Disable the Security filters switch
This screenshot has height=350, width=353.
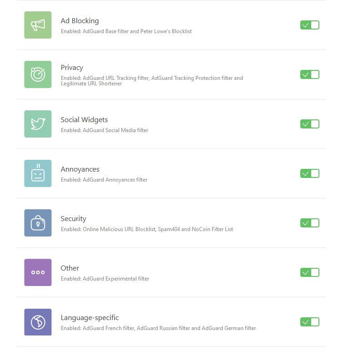coord(310,223)
